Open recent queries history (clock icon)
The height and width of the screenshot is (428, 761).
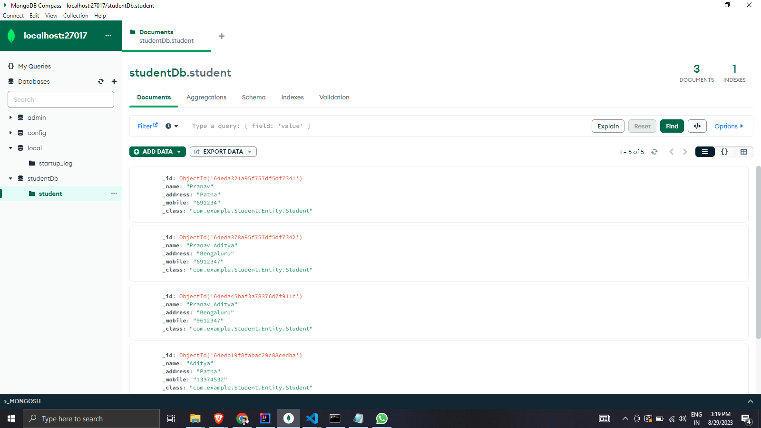pyautogui.click(x=168, y=126)
